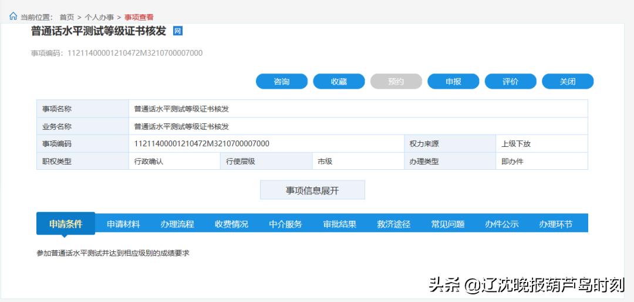Viewport: 634px width, 302px height.
Task: Click the home icon in breadcrumb
Action: click(14, 16)
